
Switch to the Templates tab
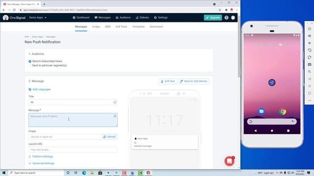(x=138, y=26)
